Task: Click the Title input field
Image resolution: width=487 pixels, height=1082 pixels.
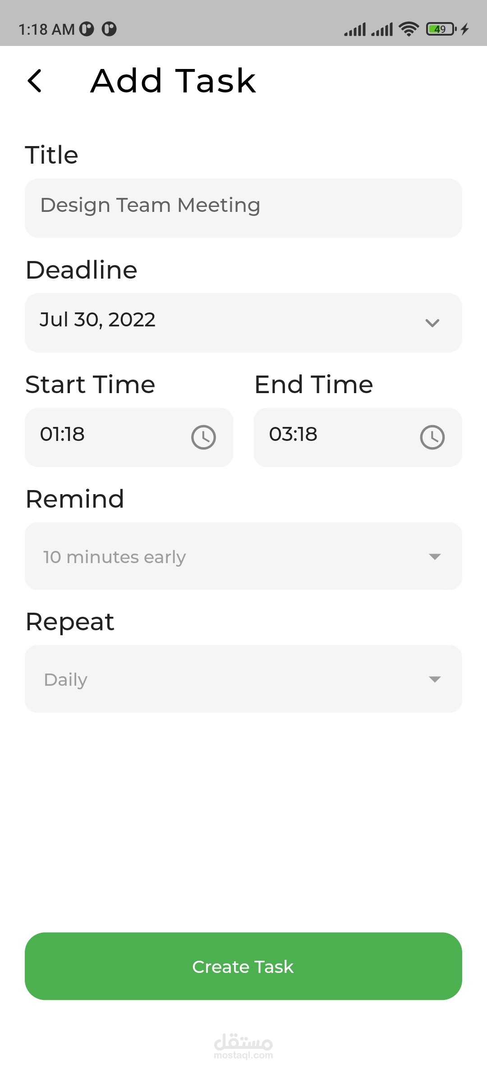Action: (243, 208)
